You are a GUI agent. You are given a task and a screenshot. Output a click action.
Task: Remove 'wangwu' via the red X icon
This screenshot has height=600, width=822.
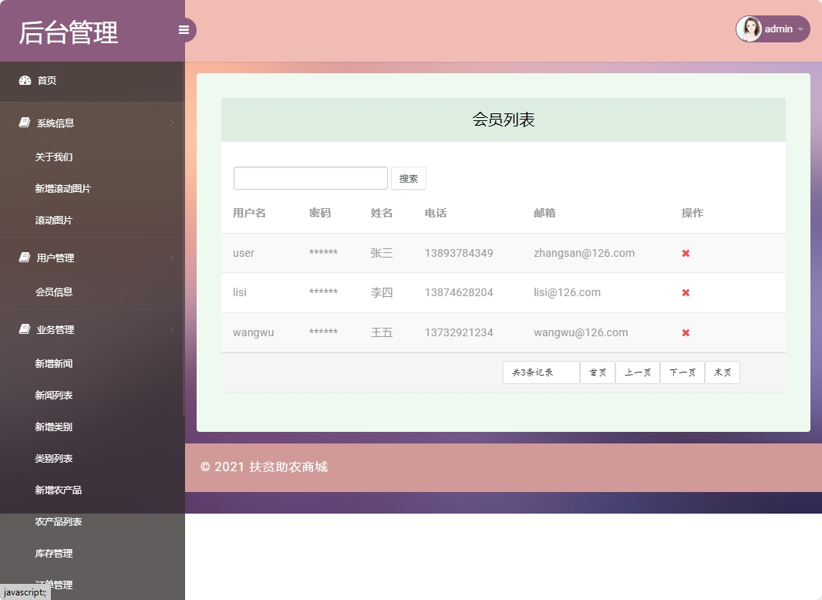[685, 332]
